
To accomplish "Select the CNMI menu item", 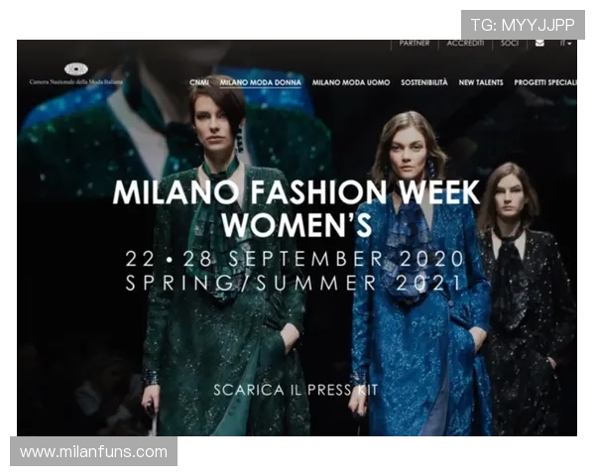I will pyautogui.click(x=199, y=82).
